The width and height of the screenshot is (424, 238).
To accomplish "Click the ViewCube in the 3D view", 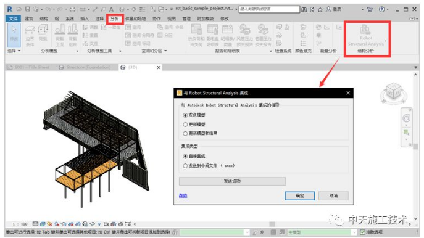I will point(393,92).
